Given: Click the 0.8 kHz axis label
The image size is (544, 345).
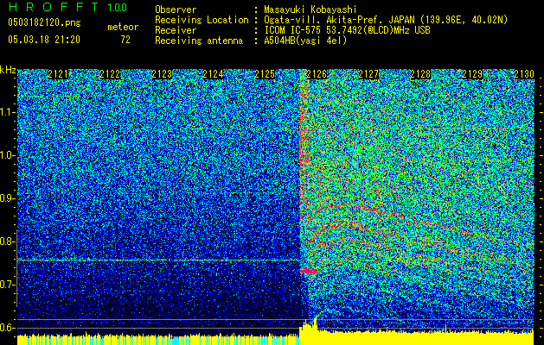Looking at the screenshot, I should (7, 241).
